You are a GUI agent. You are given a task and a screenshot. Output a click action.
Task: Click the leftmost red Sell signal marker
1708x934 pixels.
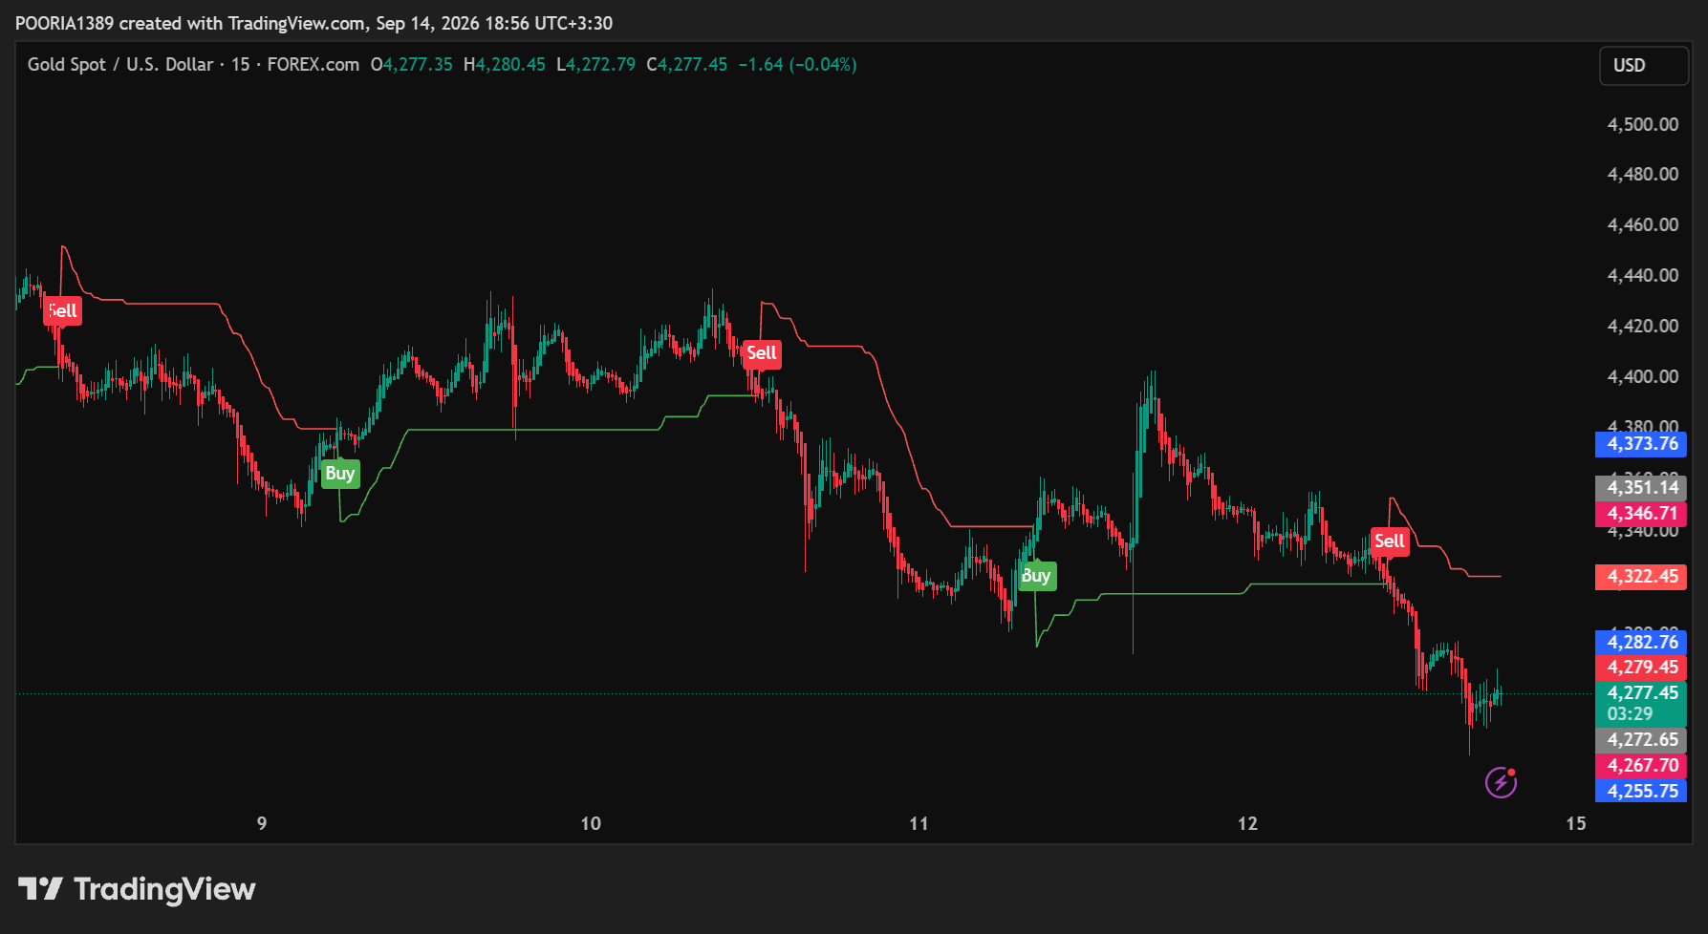point(62,310)
